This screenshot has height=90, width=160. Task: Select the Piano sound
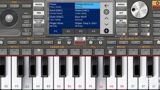(62, 5)
